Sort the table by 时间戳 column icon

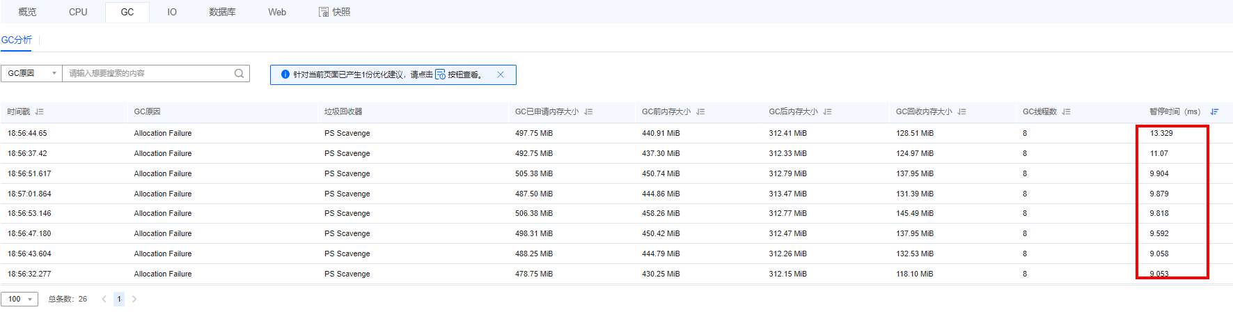point(40,111)
